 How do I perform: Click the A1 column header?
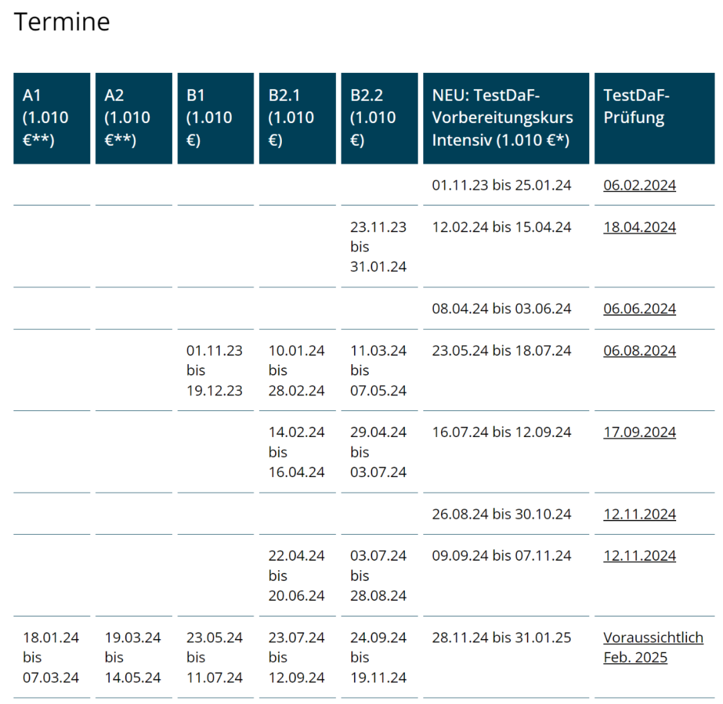pos(52,118)
